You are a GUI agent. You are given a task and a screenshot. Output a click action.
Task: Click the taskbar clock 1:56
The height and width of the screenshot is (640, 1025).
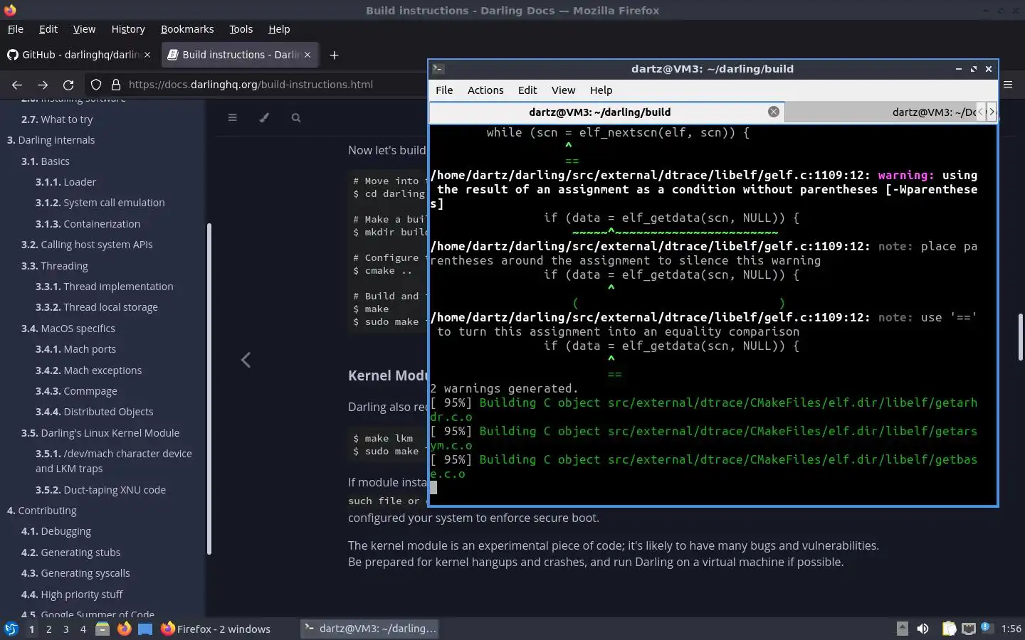(1011, 629)
